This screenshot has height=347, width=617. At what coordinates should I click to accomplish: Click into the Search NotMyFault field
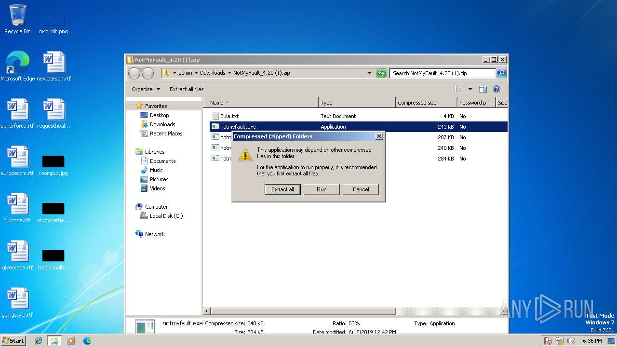click(443, 73)
